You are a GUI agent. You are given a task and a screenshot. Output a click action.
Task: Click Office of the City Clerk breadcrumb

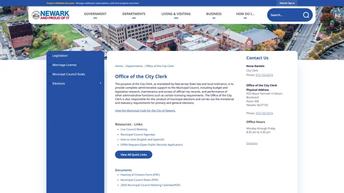pos(159,66)
